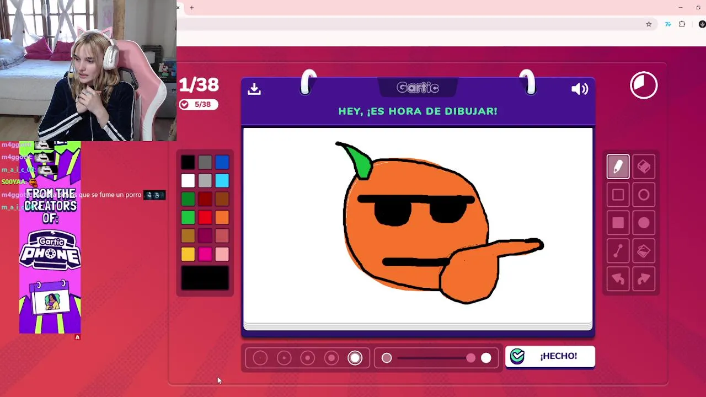Select the fourth brush size

click(x=331, y=358)
